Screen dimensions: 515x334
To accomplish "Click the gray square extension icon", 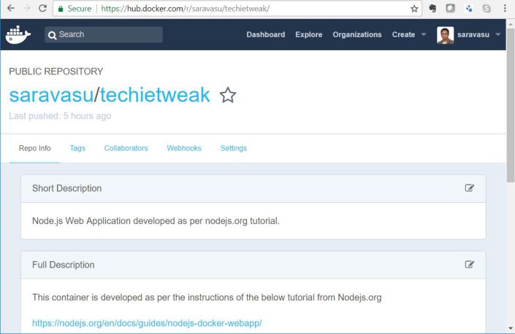I will pyautogui.click(x=450, y=9).
